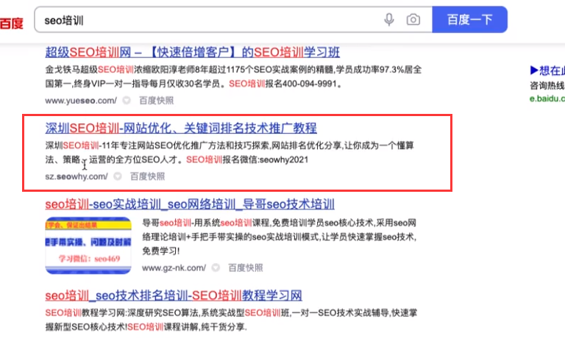The image size is (565, 338).
Task: Open the e.baidu.c link in the right sidebar
Action: pos(547,98)
